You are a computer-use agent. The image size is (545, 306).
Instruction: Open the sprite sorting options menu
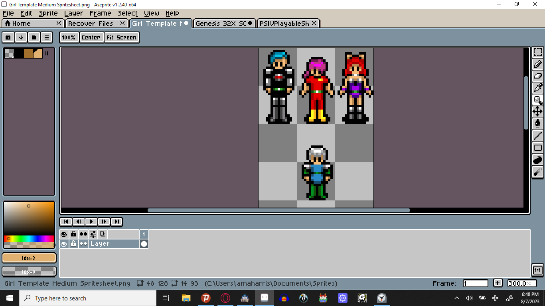[21, 37]
